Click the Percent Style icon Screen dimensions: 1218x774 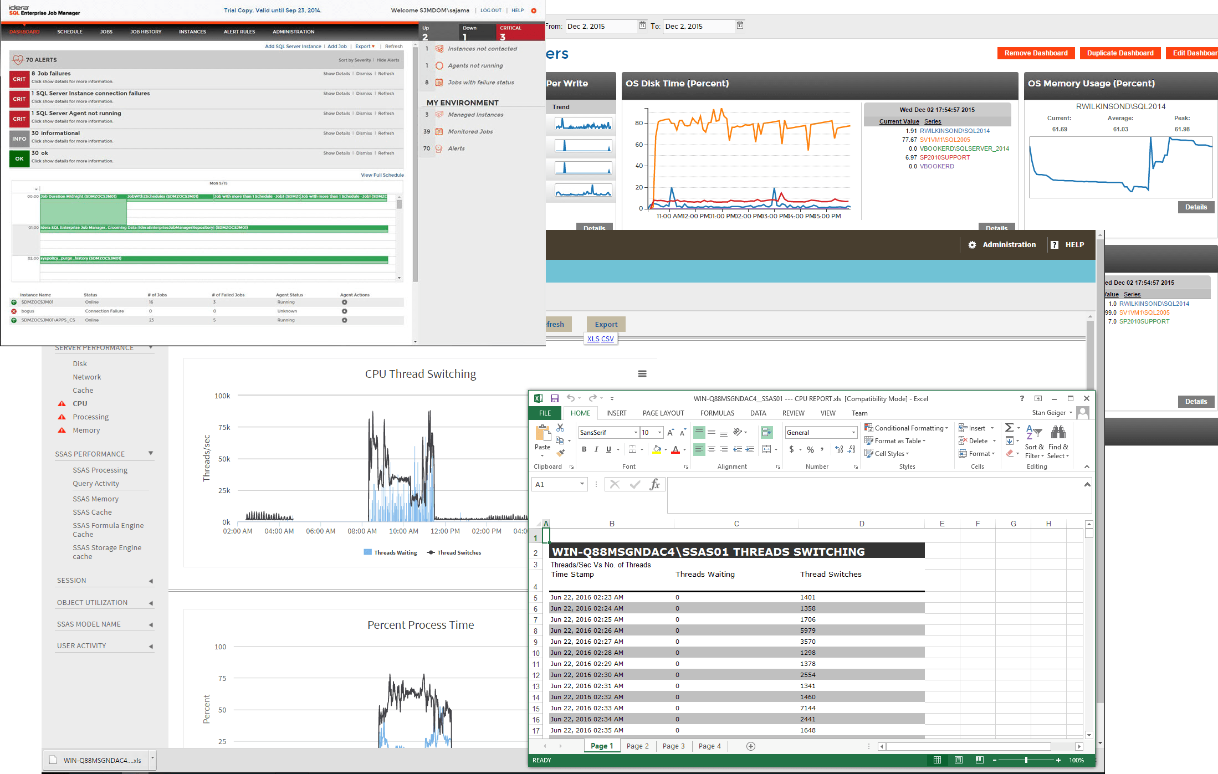pos(810,449)
